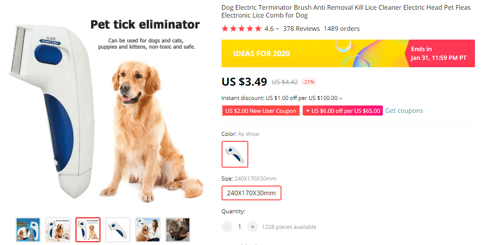Viewport: 486px width, 245px height.
Task: Choose size option 240X170X30mm
Action: (252, 193)
